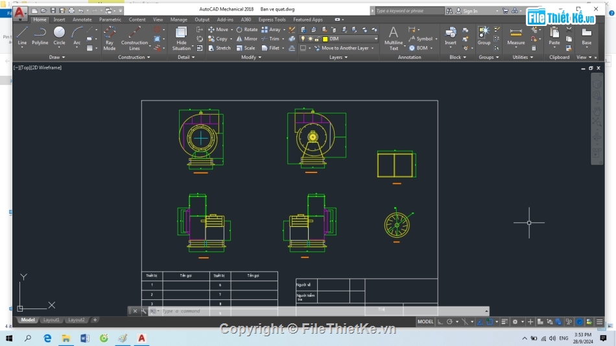Expand the Modify panel
Screen dimensions: 616x346
click(x=251, y=57)
